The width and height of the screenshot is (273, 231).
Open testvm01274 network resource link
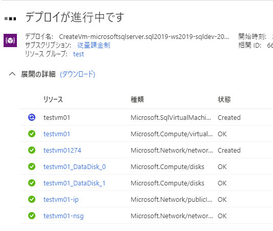(62, 150)
